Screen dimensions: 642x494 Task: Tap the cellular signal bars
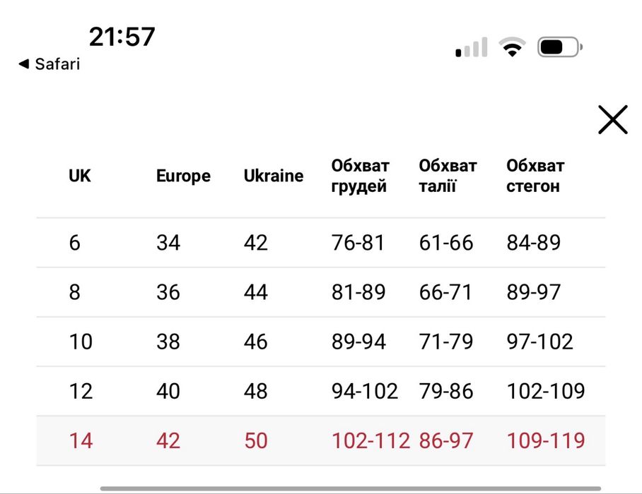pos(472,47)
